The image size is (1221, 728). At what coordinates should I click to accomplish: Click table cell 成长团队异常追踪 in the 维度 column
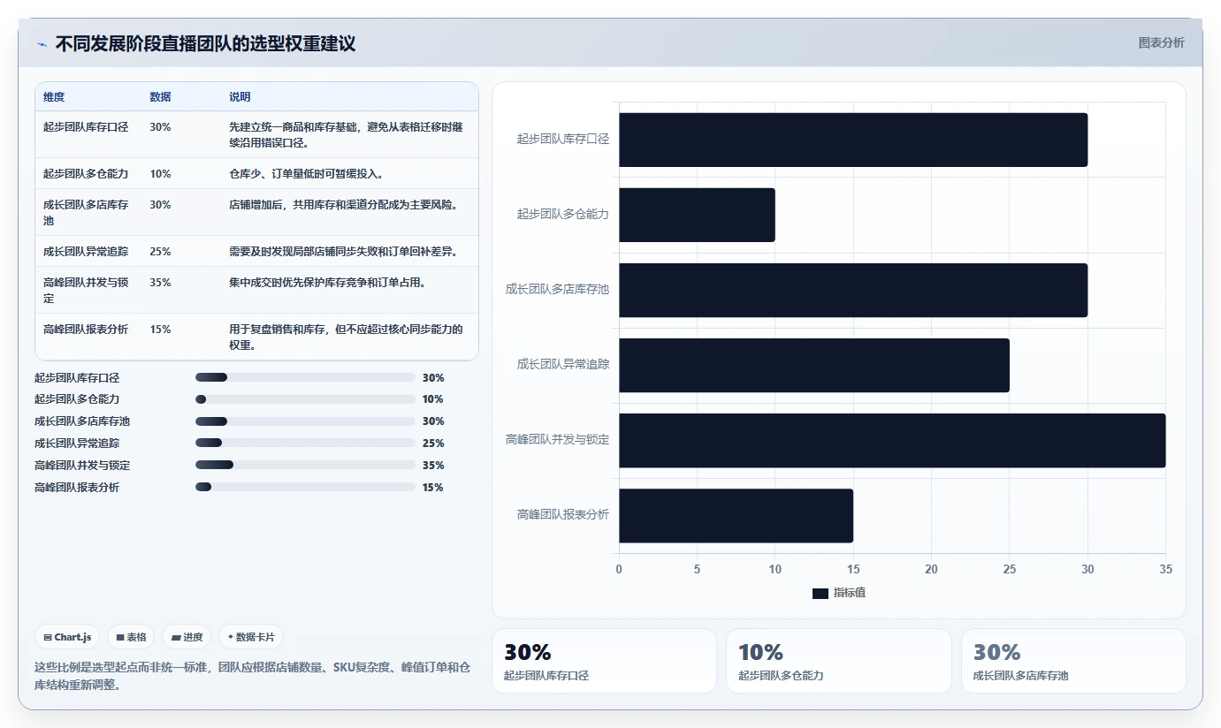(x=86, y=252)
